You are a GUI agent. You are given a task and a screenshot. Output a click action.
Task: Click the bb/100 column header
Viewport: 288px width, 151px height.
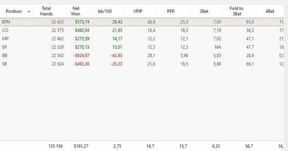tap(105, 11)
